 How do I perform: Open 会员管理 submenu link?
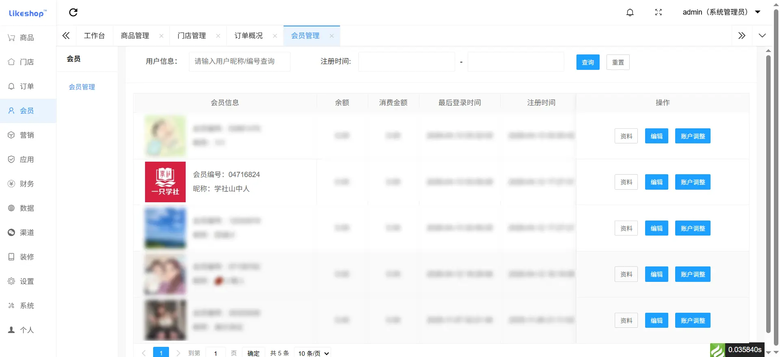82,87
